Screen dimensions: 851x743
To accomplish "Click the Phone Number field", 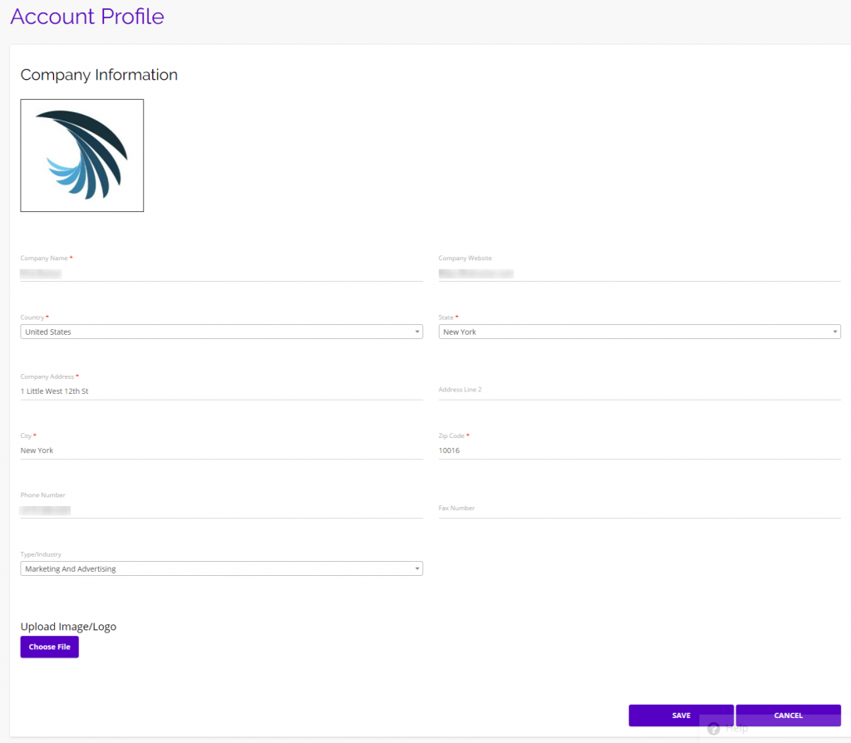I will (x=221, y=509).
